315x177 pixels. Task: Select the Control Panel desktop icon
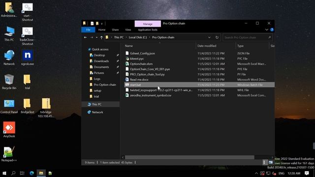(x=9, y=106)
